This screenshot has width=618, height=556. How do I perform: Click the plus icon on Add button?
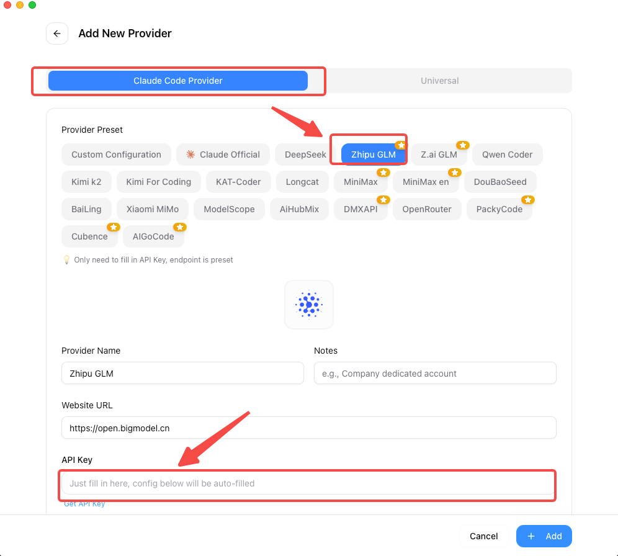tap(531, 536)
